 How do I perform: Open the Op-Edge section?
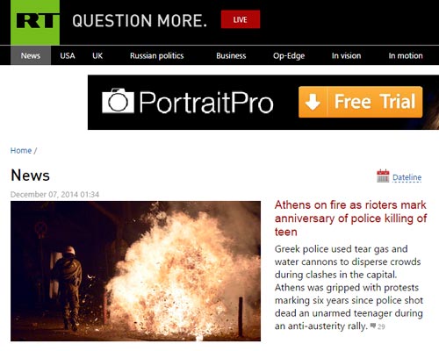(x=289, y=56)
